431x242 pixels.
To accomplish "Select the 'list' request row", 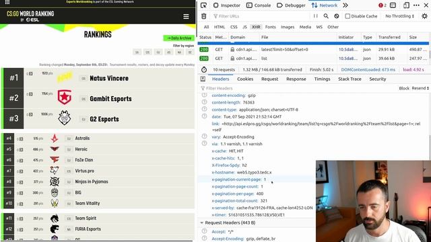I will 313,58.
